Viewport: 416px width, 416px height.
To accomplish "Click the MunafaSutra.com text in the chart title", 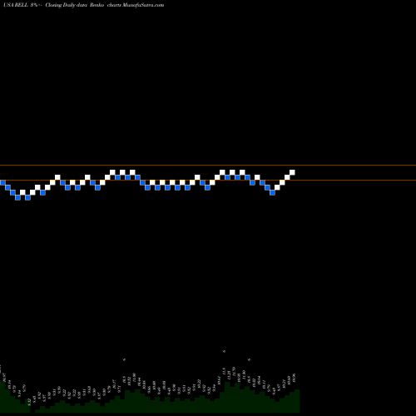I will click(143, 5).
